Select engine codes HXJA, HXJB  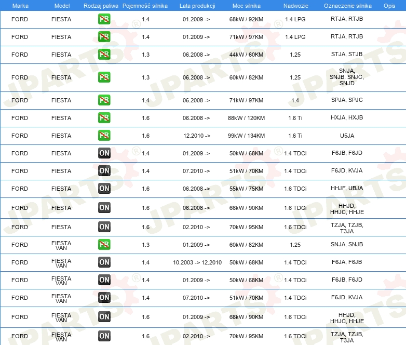tap(347, 117)
